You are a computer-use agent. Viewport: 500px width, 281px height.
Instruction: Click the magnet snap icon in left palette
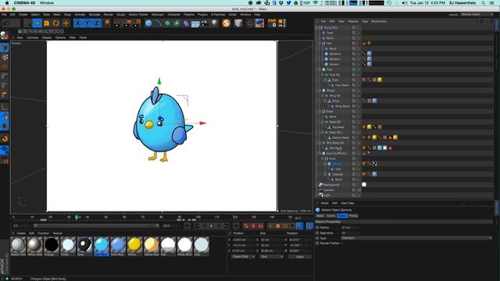click(x=5, y=139)
